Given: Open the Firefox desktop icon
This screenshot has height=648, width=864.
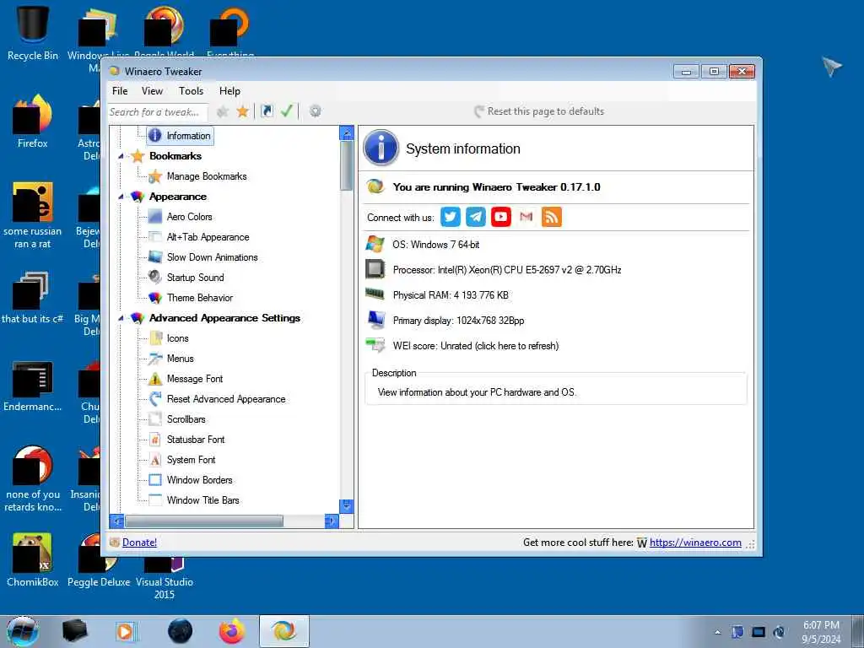Looking at the screenshot, I should point(33,121).
